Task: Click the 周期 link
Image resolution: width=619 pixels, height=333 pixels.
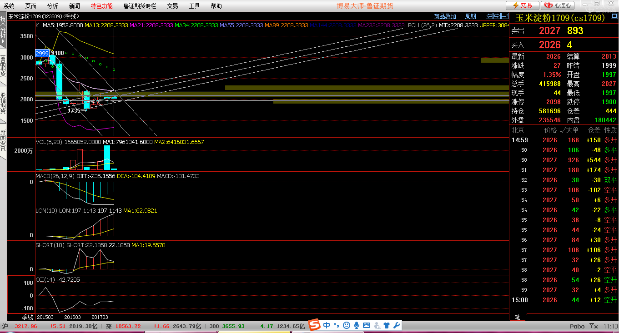Action: pos(470,16)
